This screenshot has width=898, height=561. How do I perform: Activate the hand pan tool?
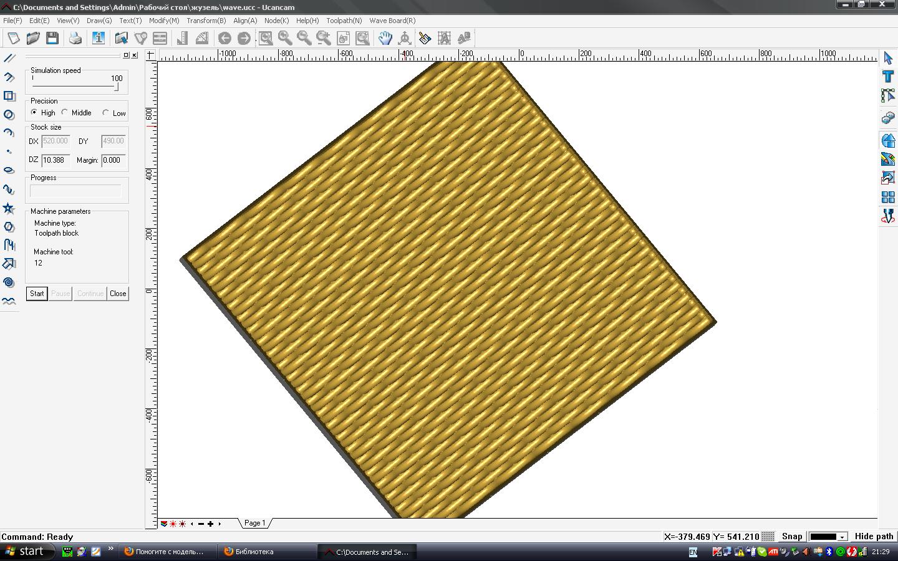[x=385, y=38]
